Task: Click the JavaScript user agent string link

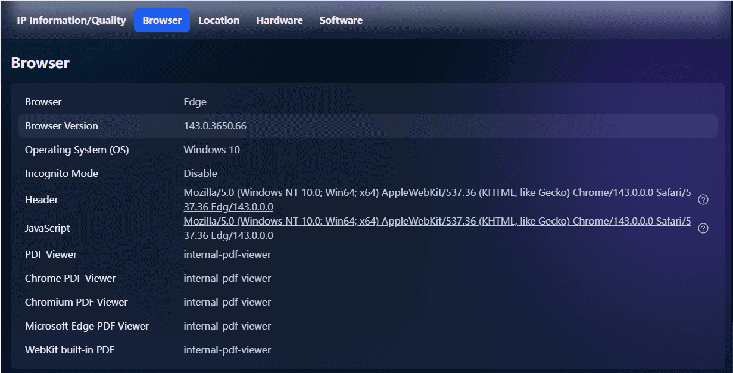Action: tap(437, 222)
